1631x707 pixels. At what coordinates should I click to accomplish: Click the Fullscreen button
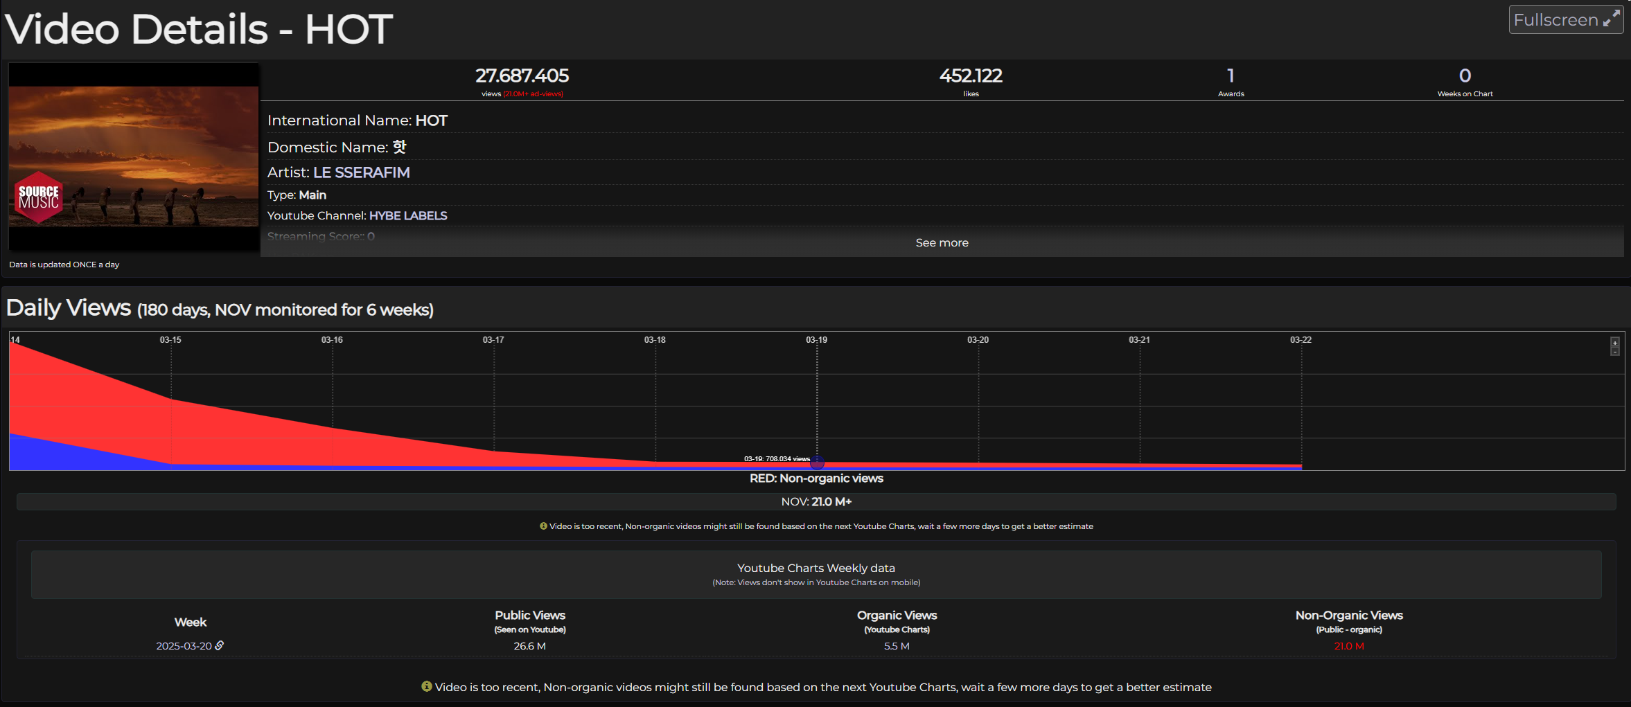click(x=1566, y=19)
